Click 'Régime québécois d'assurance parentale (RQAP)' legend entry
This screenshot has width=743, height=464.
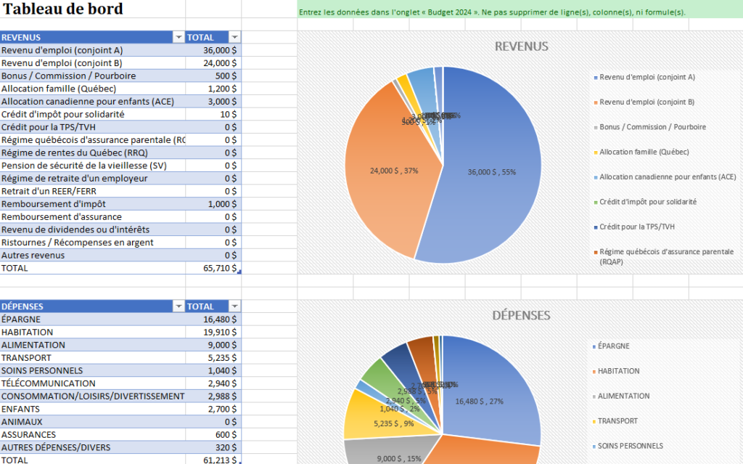(665, 256)
